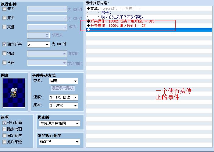Open the 角色 actor dropdown
The image size is (214, 152).
pyautogui.click(x=47, y=63)
